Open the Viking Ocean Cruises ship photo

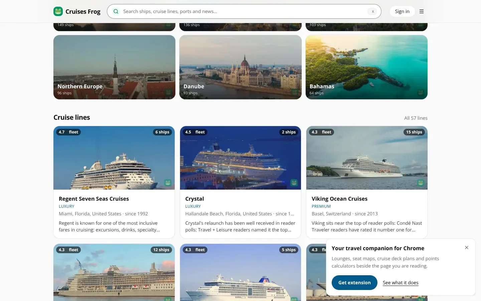[x=367, y=158]
